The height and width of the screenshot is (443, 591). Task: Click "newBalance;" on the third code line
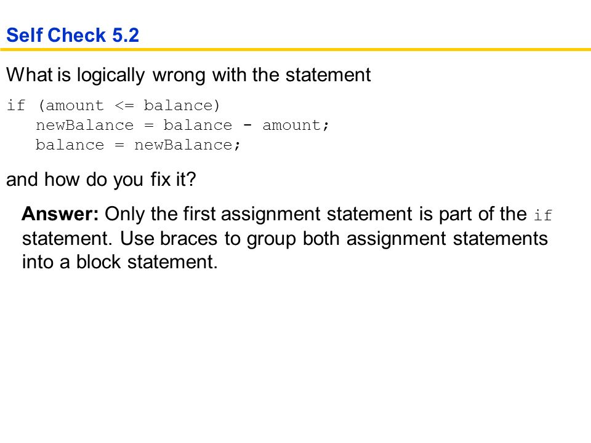187,145
